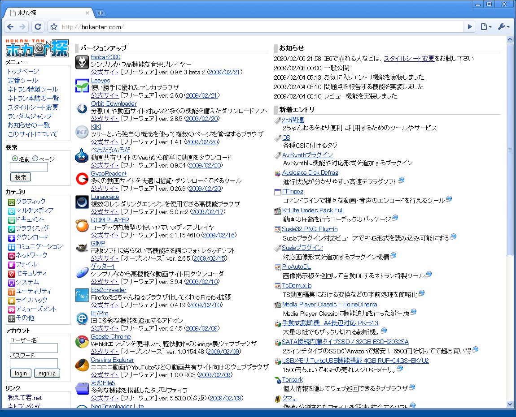
Task: Close the ホカン探 tab
Action: (87, 13)
